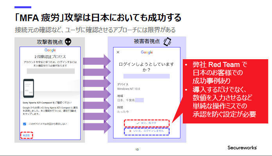Click the Google logo in attacker panel
This screenshot has height=156, width=272.
[x=50, y=50]
